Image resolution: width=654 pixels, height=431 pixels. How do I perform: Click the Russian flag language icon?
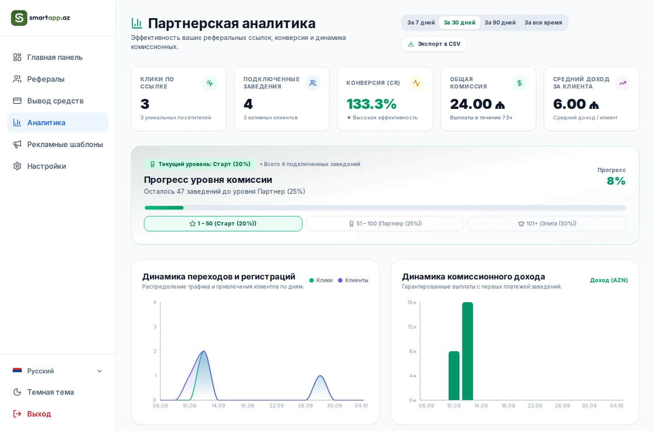[x=17, y=371]
